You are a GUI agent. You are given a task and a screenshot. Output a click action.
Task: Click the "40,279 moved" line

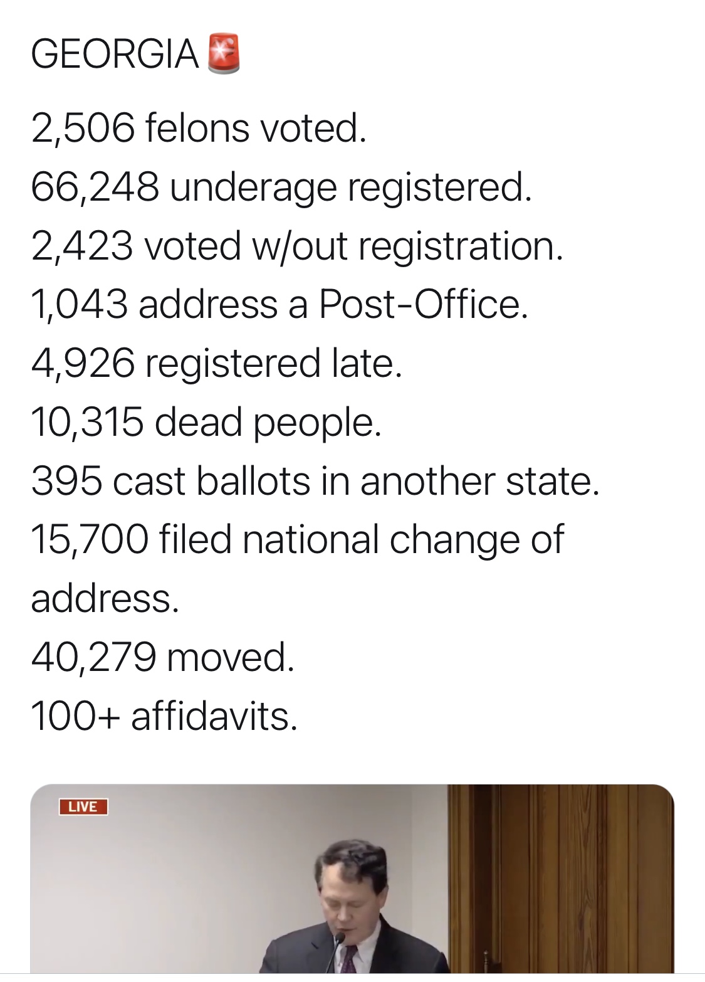tap(162, 657)
